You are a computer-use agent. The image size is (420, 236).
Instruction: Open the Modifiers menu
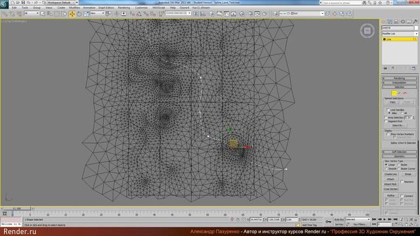tap(74, 7)
